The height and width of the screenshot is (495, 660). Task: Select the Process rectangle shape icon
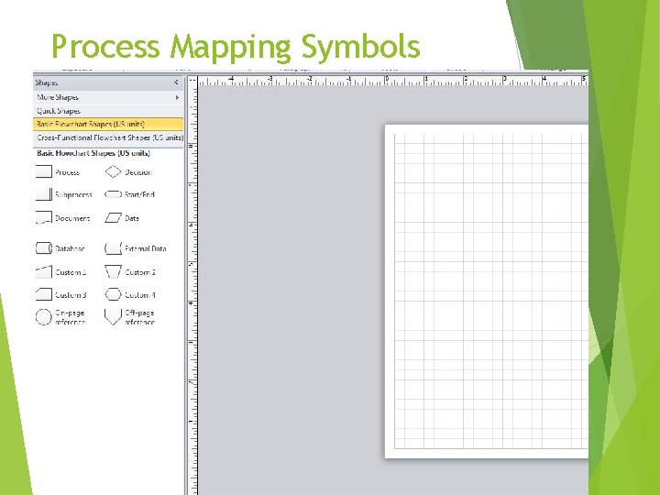coord(44,171)
